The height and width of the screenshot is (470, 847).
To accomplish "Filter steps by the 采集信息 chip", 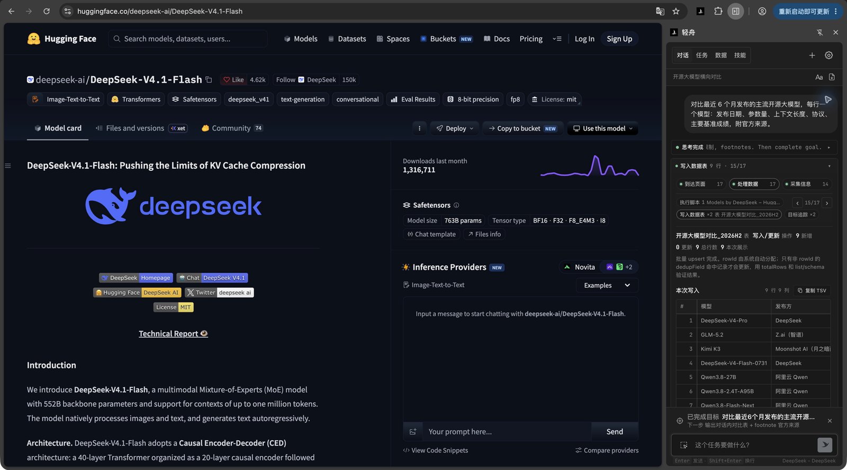I will 807,184.
